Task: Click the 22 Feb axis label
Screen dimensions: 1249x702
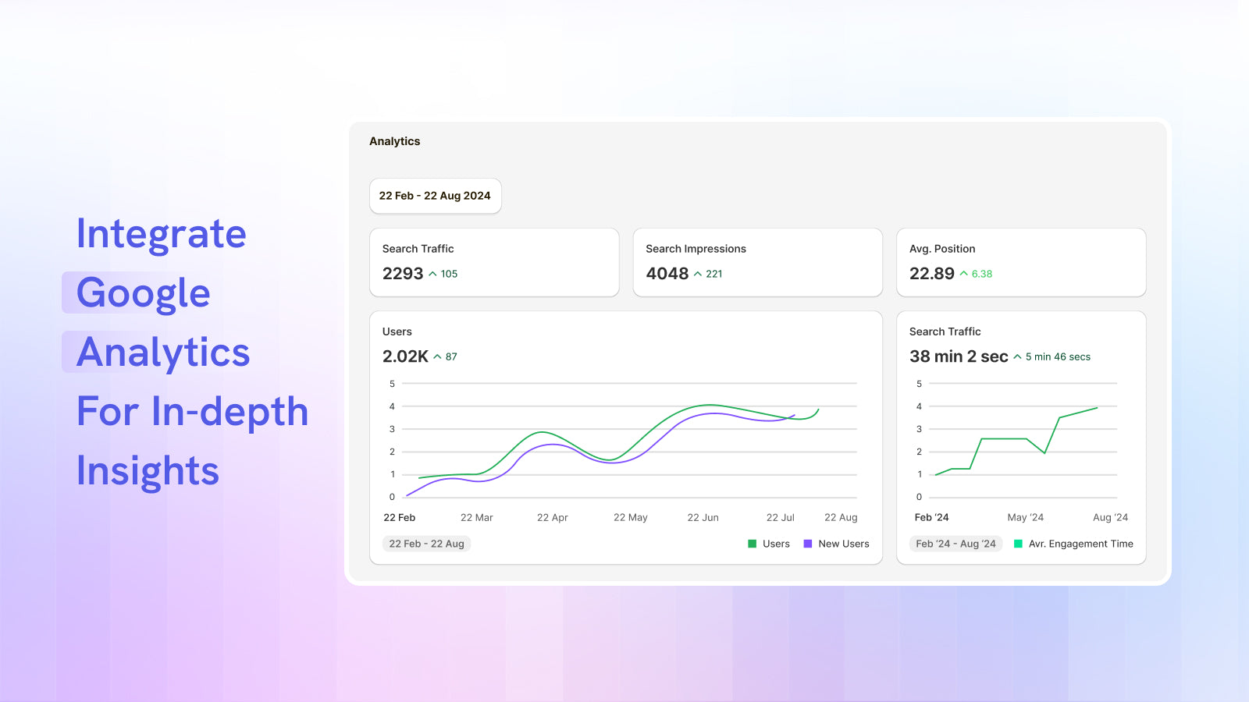Action: coord(400,517)
